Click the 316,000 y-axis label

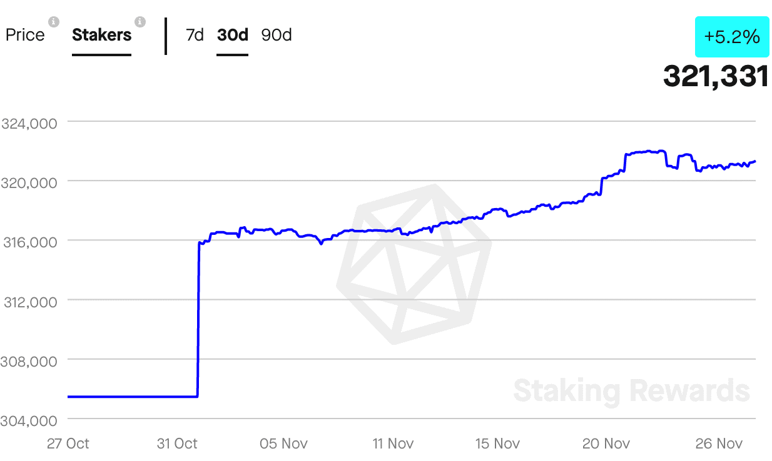click(x=29, y=242)
